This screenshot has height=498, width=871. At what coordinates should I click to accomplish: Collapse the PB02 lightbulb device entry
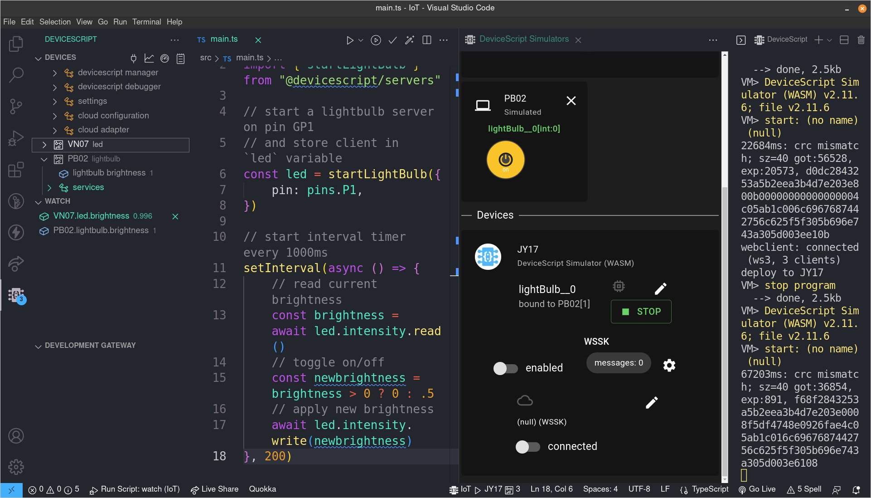tap(44, 159)
